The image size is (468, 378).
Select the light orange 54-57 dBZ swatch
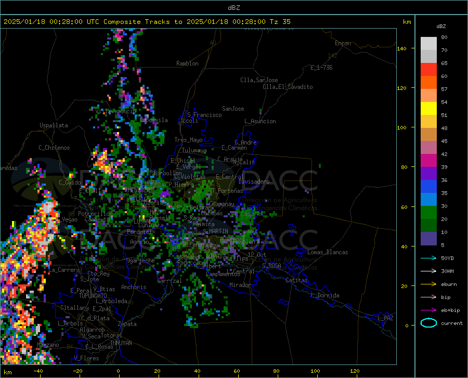pos(428,96)
